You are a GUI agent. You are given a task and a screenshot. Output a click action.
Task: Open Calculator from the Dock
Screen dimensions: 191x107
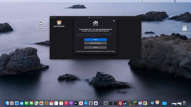tap(91, 103)
